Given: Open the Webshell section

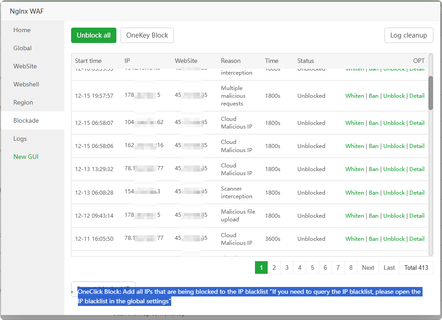Looking at the screenshot, I should 26,84.
